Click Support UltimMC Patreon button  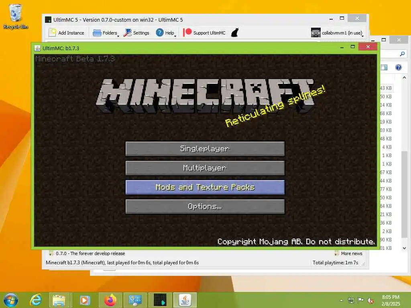tap(204, 33)
